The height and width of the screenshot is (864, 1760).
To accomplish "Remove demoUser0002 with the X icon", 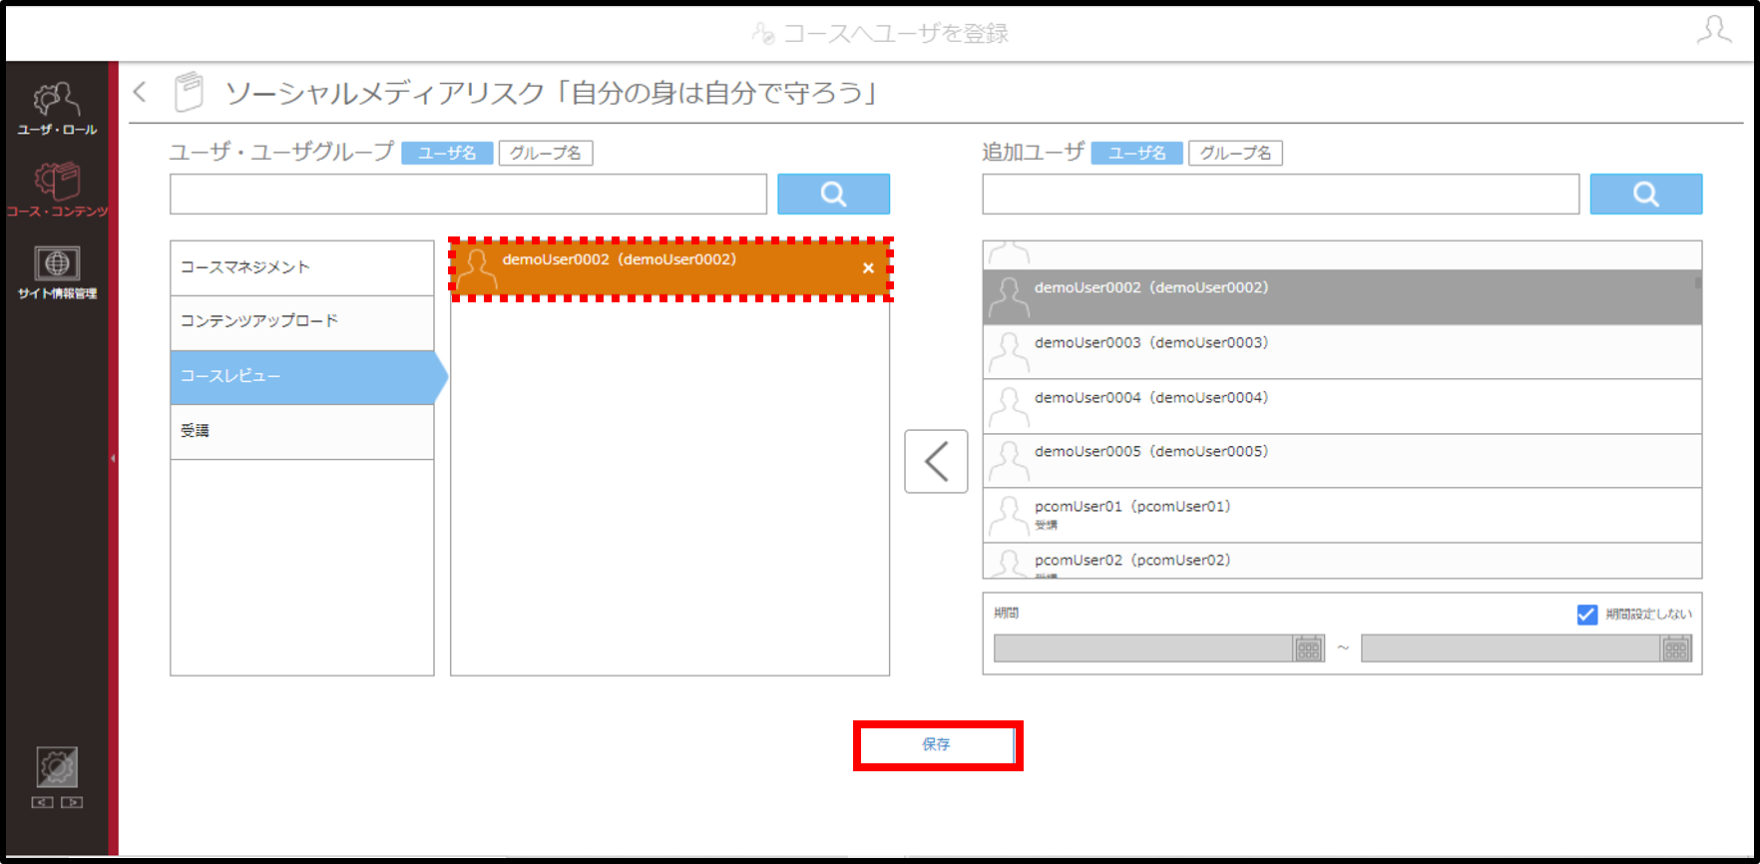I will point(868,267).
